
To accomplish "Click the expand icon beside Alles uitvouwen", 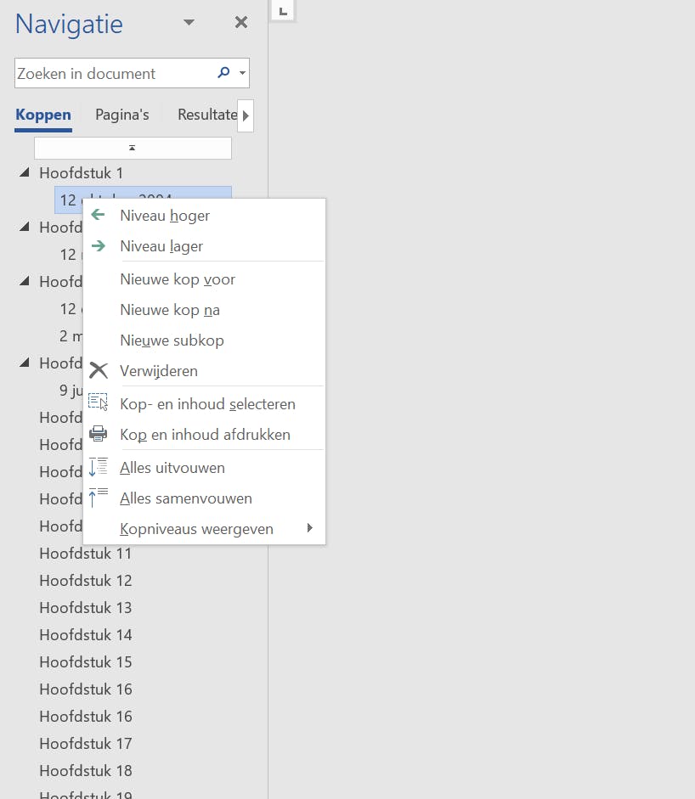I will click(98, 467).
